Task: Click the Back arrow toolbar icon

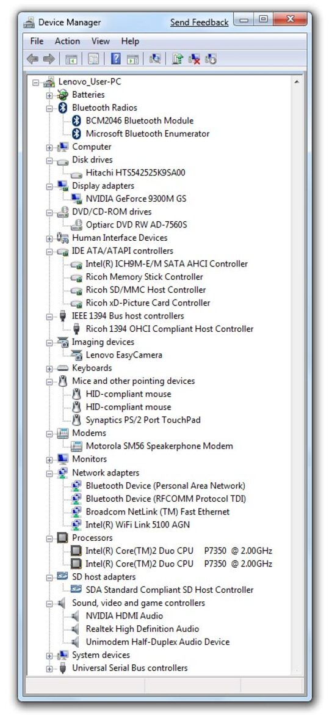Action: click(32, 59)
